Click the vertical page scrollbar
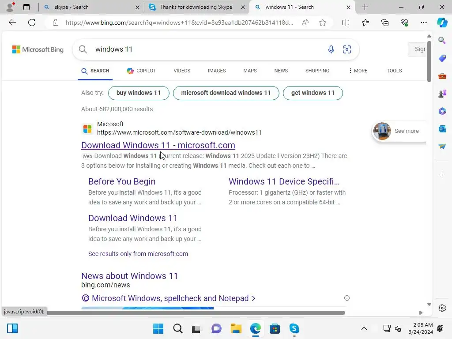 pos(429,61)
